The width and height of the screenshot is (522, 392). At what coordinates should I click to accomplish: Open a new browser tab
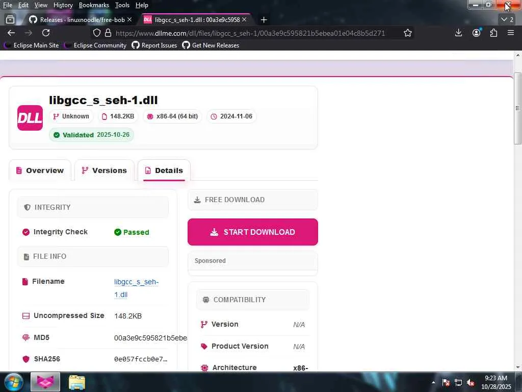point(264,20)
